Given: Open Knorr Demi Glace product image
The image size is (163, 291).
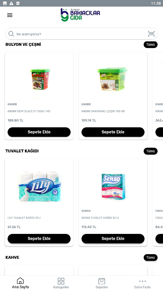Looking at the screenshot, I should point(40,79).
